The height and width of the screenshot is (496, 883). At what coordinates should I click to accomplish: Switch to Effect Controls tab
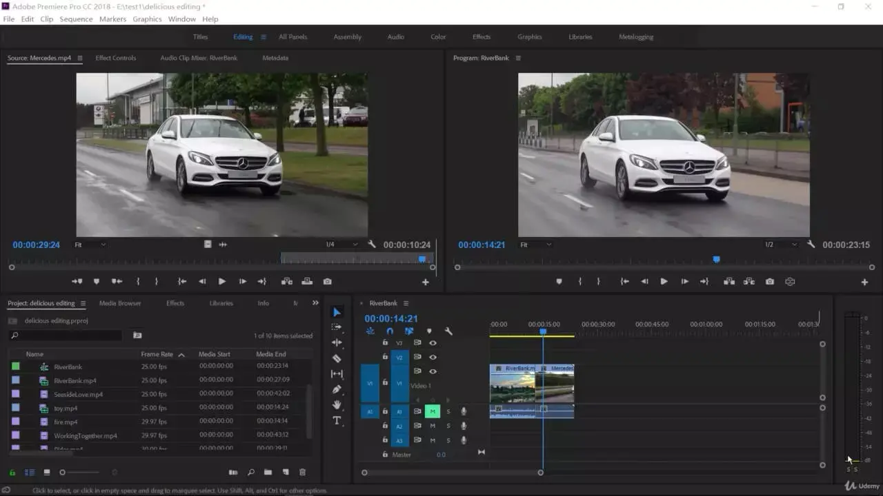[116, 58]
